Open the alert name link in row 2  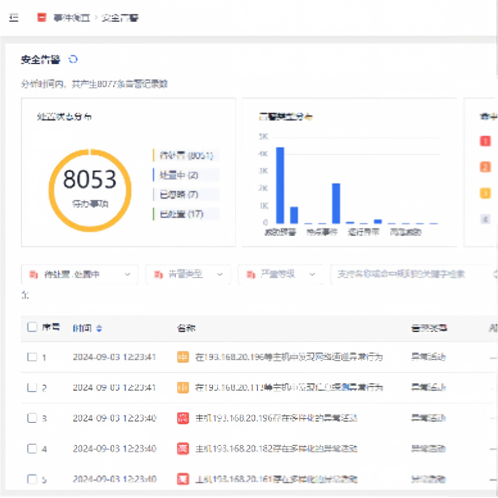pos(289,387)
